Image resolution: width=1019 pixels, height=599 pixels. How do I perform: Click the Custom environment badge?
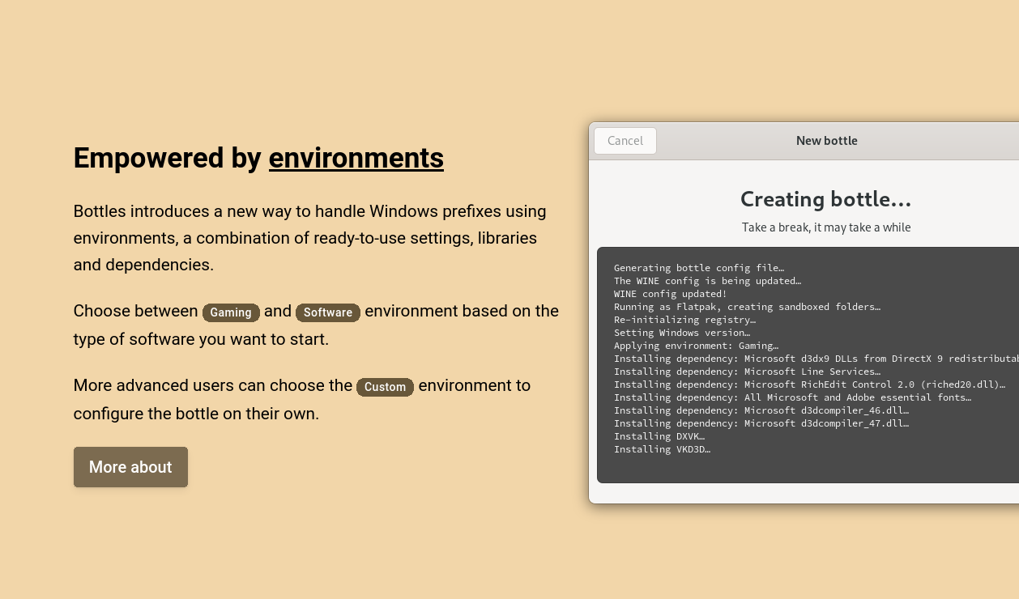[x=385, y=387]
